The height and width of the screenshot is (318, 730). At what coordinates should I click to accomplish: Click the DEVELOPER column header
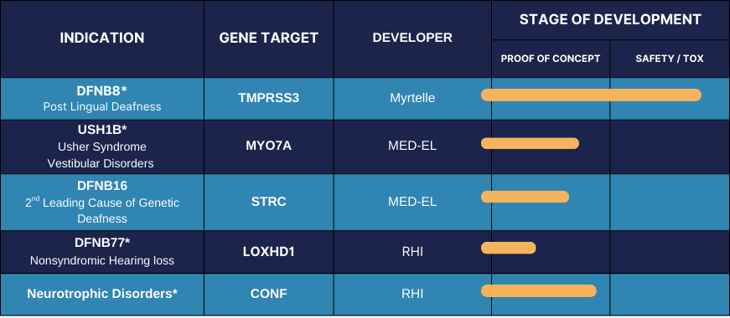(x=412, y=38)
